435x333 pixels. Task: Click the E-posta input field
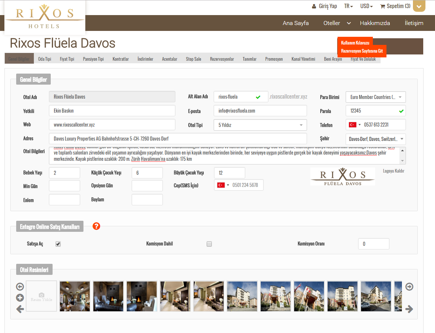[260, 111]
